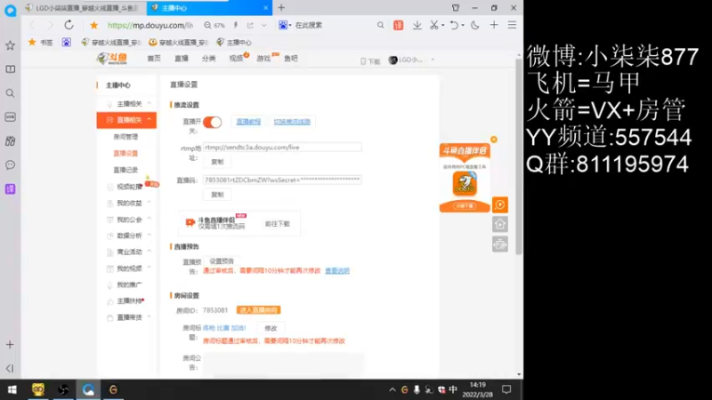This screenshot has width=712, height=400.
Task: Open the 直播 nav item
Action: (x=182, y=59)
